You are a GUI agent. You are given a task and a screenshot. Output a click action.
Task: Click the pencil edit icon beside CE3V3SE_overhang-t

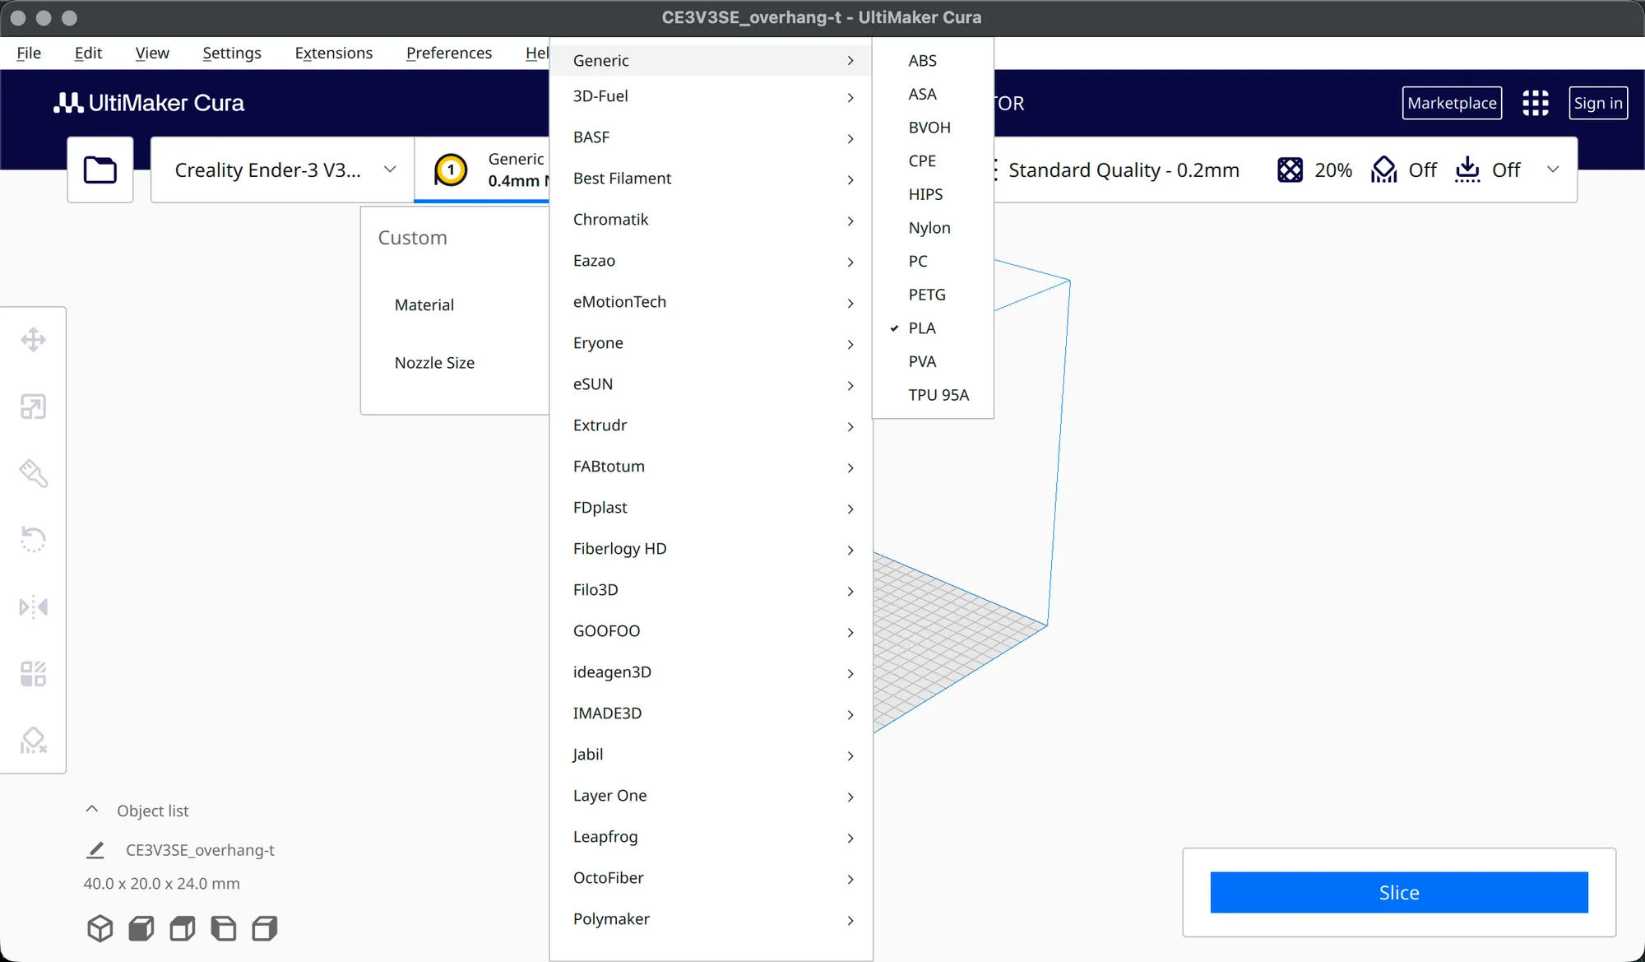click(95, 850)
